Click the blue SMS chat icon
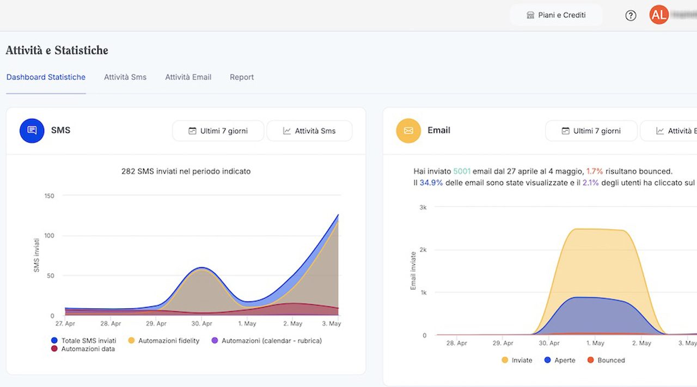The width and height of the screenshot is (697, 387). (32, 130)
